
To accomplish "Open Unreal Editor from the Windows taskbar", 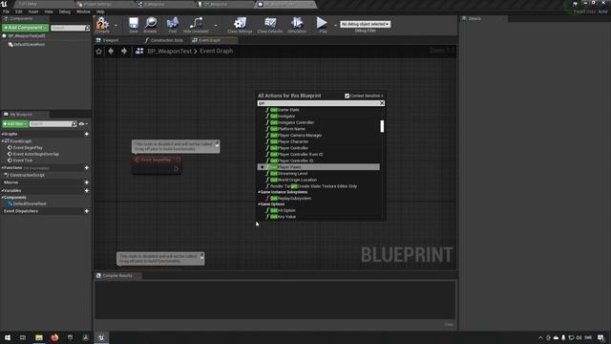I will 102,337.
